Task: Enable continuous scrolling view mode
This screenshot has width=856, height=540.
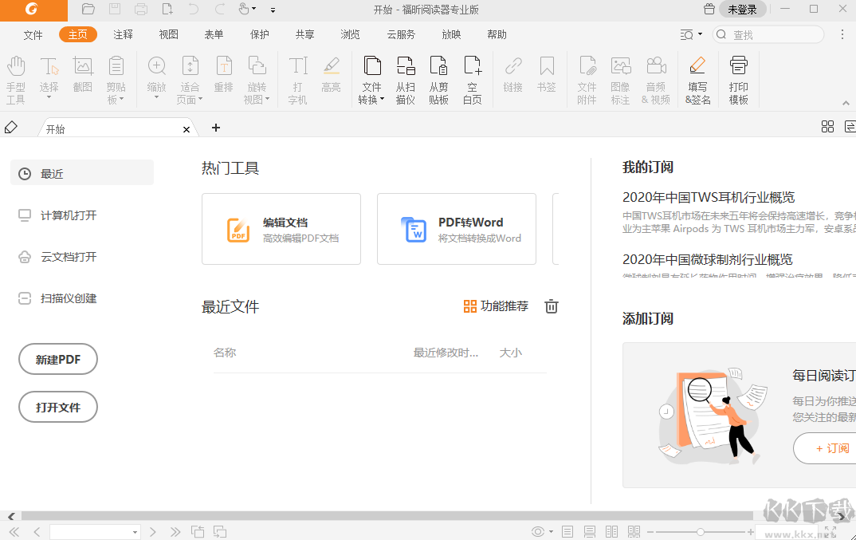Action: (x=589, y=531)
